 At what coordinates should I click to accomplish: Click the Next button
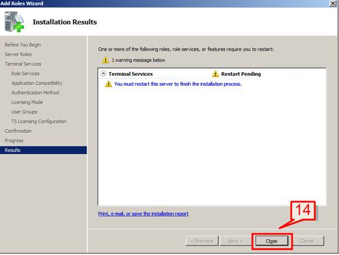pyautogui.click(x=235, y=241)
